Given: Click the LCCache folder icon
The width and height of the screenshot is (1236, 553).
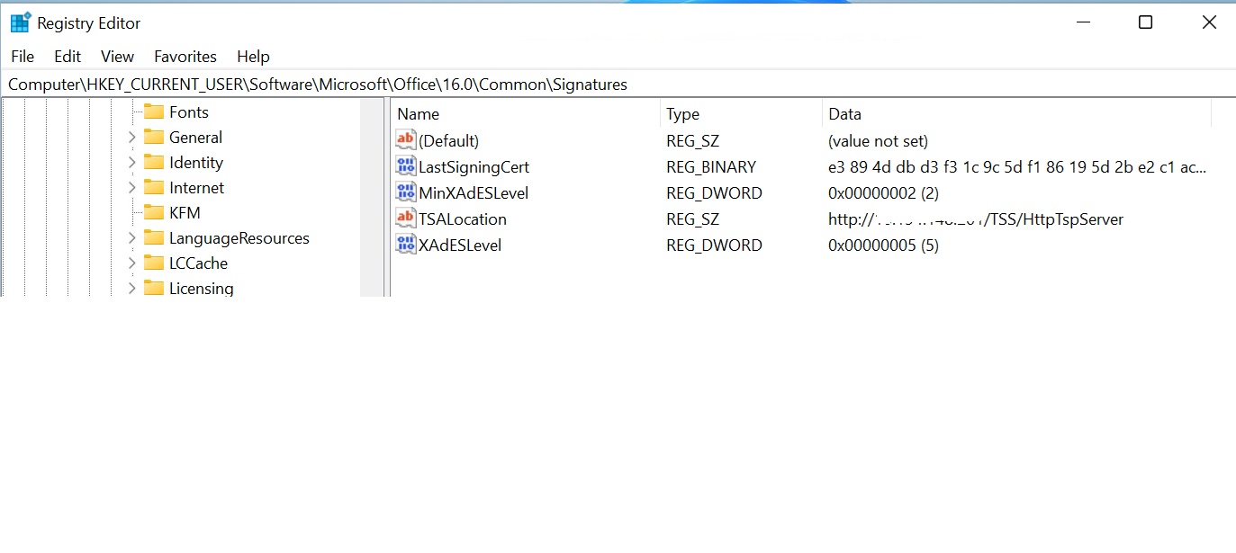Looking at the screenshot, I should (154, 263).
